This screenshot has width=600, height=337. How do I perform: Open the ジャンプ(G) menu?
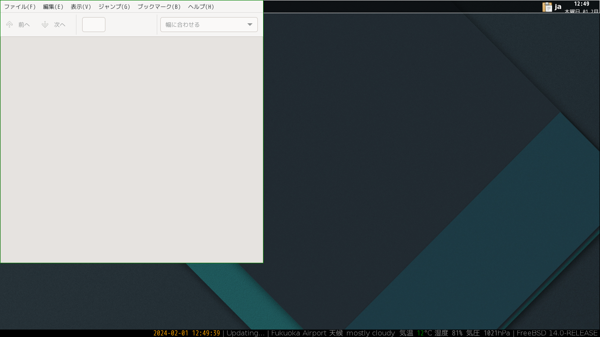click(114, 7)
